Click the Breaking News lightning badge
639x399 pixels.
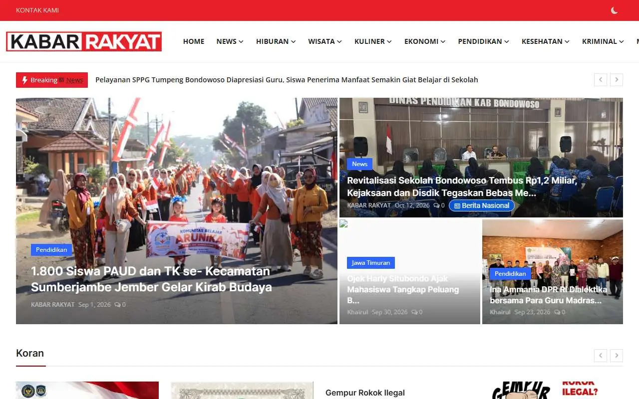52,80
